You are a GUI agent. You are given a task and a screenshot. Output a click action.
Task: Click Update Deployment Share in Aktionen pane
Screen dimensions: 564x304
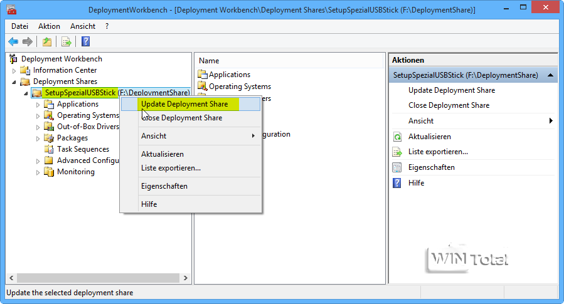coord(452,90)
